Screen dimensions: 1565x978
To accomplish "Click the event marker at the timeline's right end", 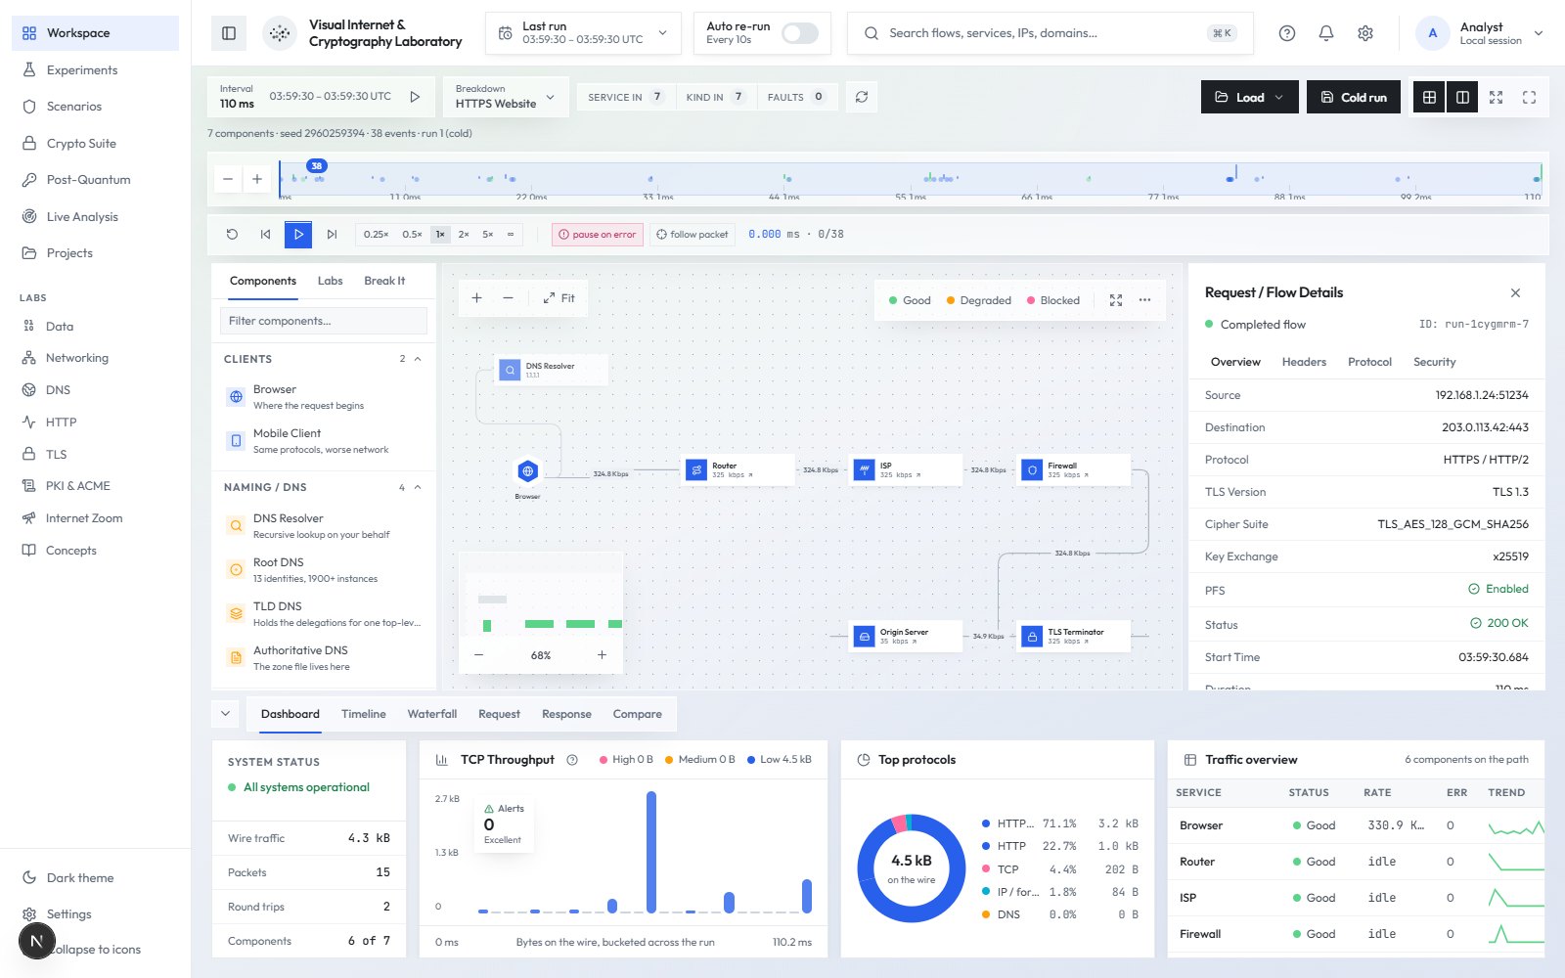I will coord(1537,179).
